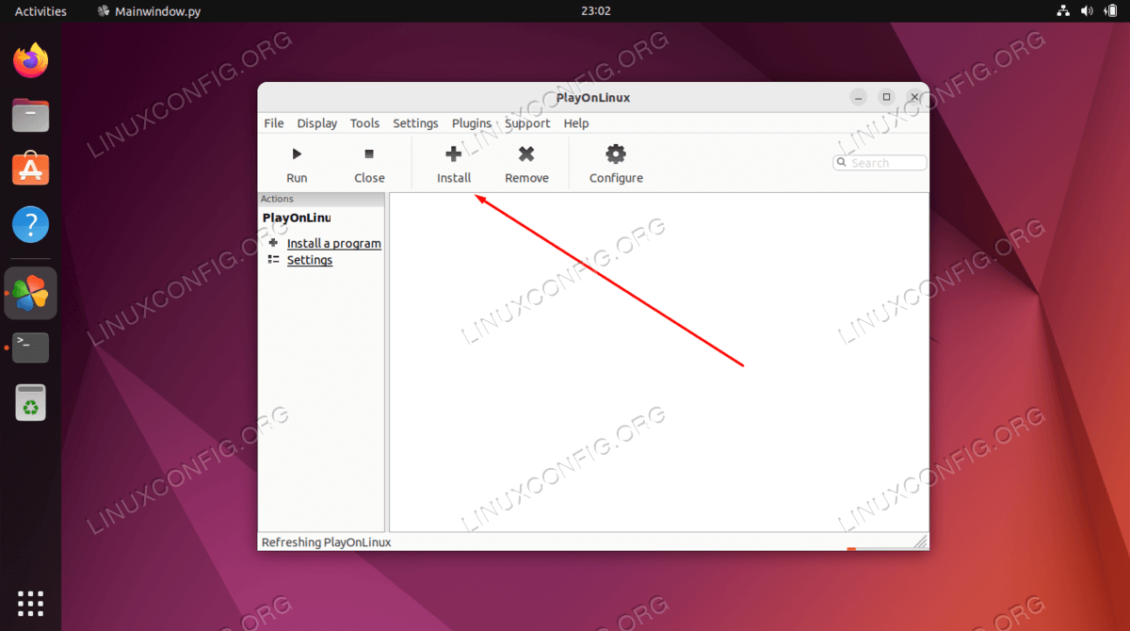Image resolution: width=1130 pixels, height=631 pixels.
Task: Launch Firefox from the dock
Action: point(31,62)
